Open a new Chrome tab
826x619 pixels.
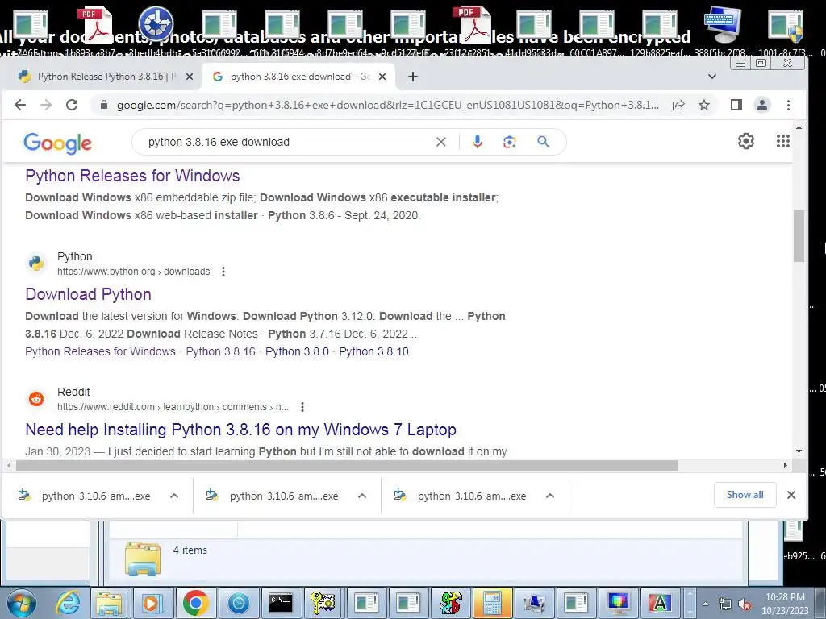(x=413, y=77)
